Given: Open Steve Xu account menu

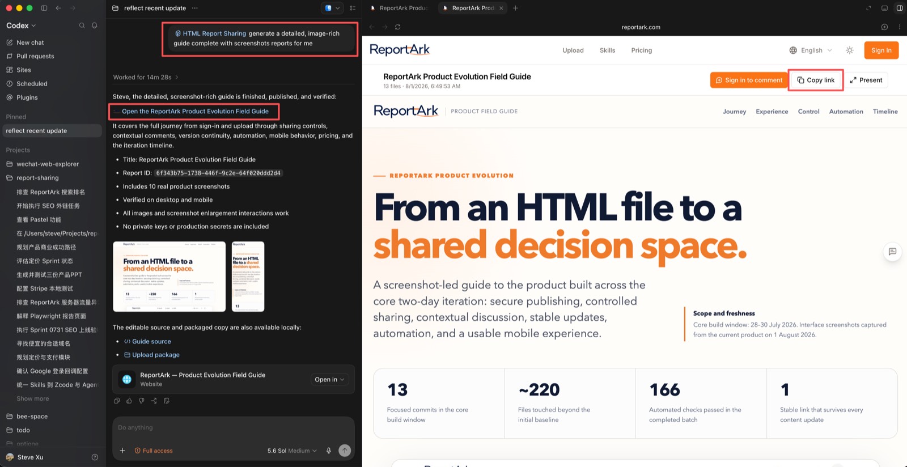Looking at the screenshot, I should (30, 457).
